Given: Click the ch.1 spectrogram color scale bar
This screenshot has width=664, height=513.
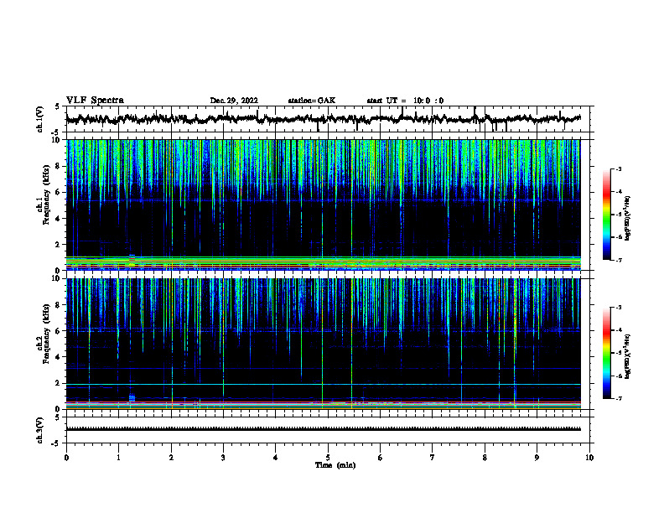Looking at the screenshot, I should (606, 215).
